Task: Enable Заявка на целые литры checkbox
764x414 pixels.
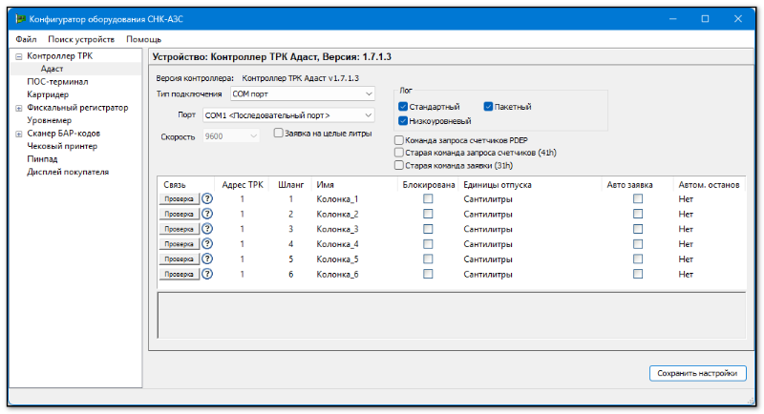Action: click(278, 134)
